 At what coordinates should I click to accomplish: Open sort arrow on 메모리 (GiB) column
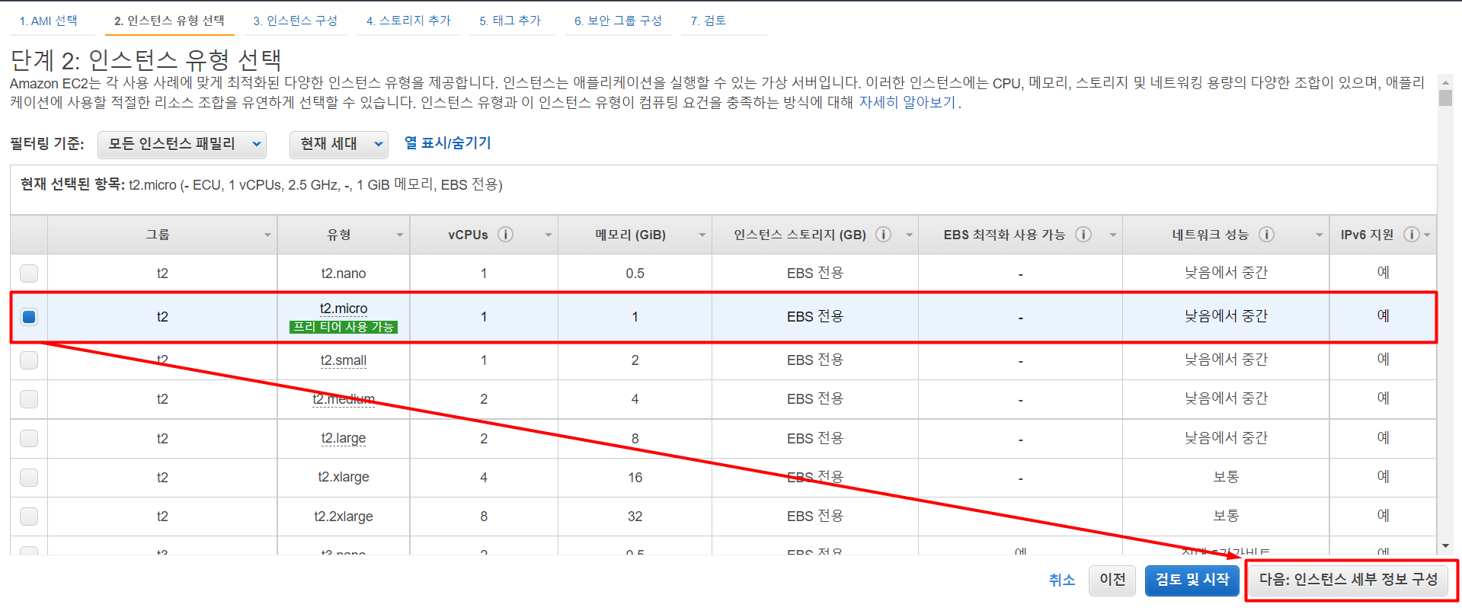pyautogui.click(x=702, y=235)
